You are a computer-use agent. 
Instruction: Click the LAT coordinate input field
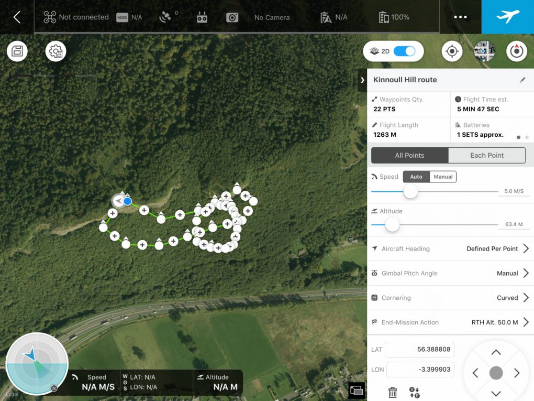(420, 350)
